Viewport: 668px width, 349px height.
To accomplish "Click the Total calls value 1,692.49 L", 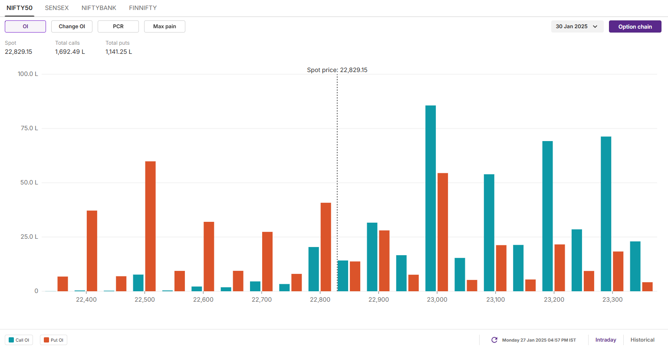I will pos(70,52).
